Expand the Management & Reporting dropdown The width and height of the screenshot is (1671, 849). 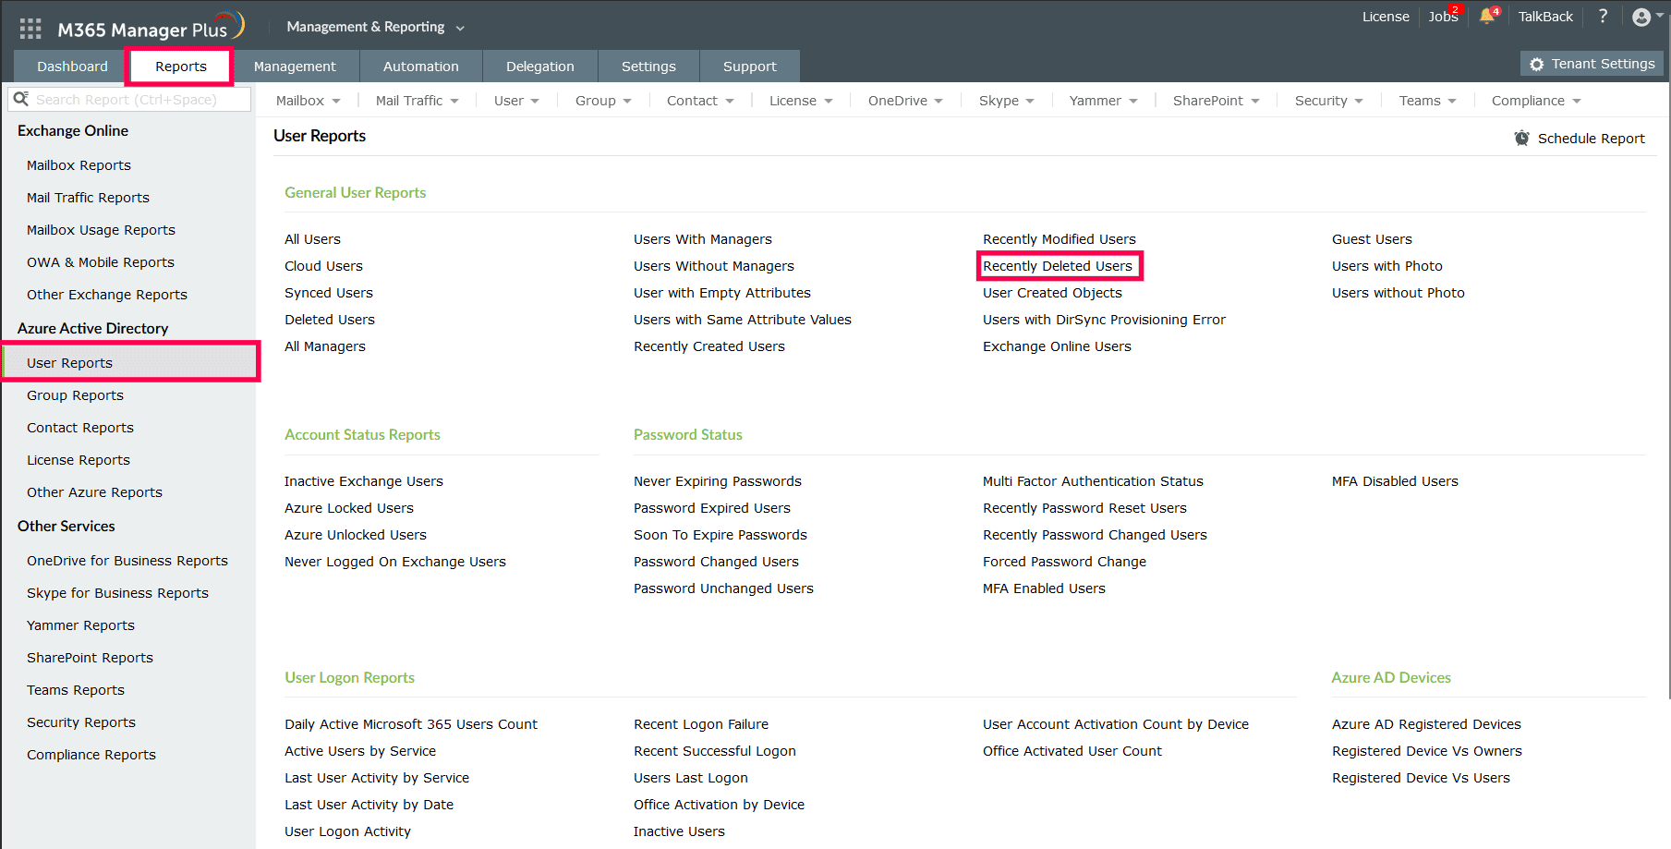tap(375, 27)
